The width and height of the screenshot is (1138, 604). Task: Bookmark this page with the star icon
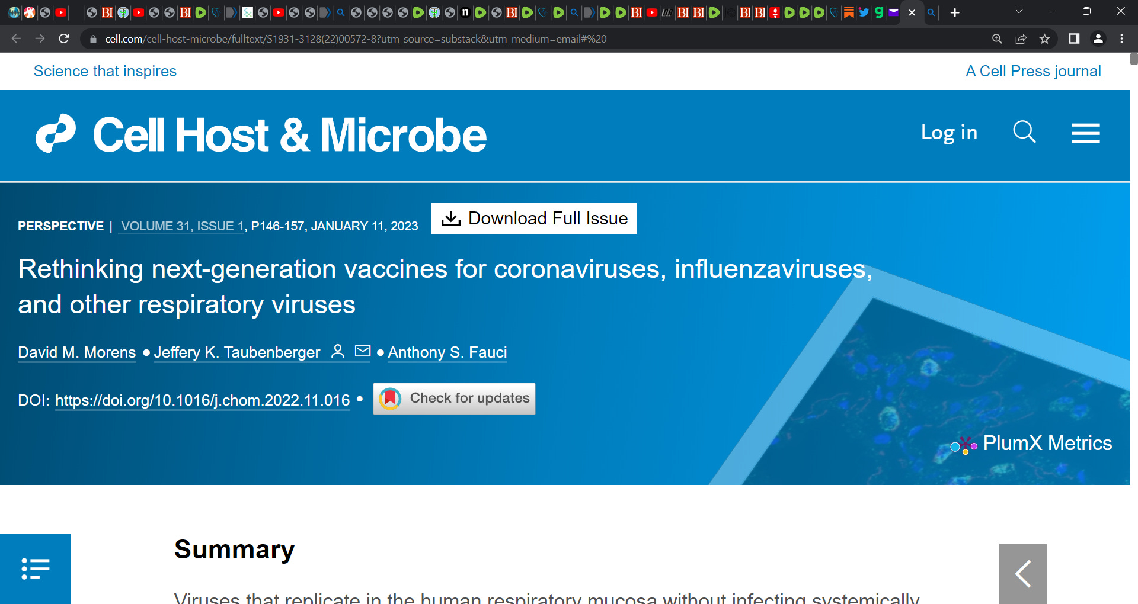pos(1044,39)
